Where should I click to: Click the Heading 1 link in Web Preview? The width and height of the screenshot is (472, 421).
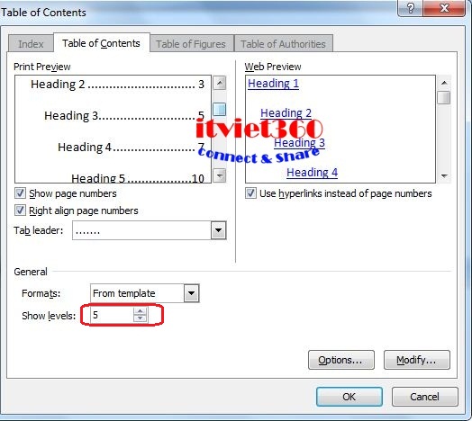click(x=273, y=84)
